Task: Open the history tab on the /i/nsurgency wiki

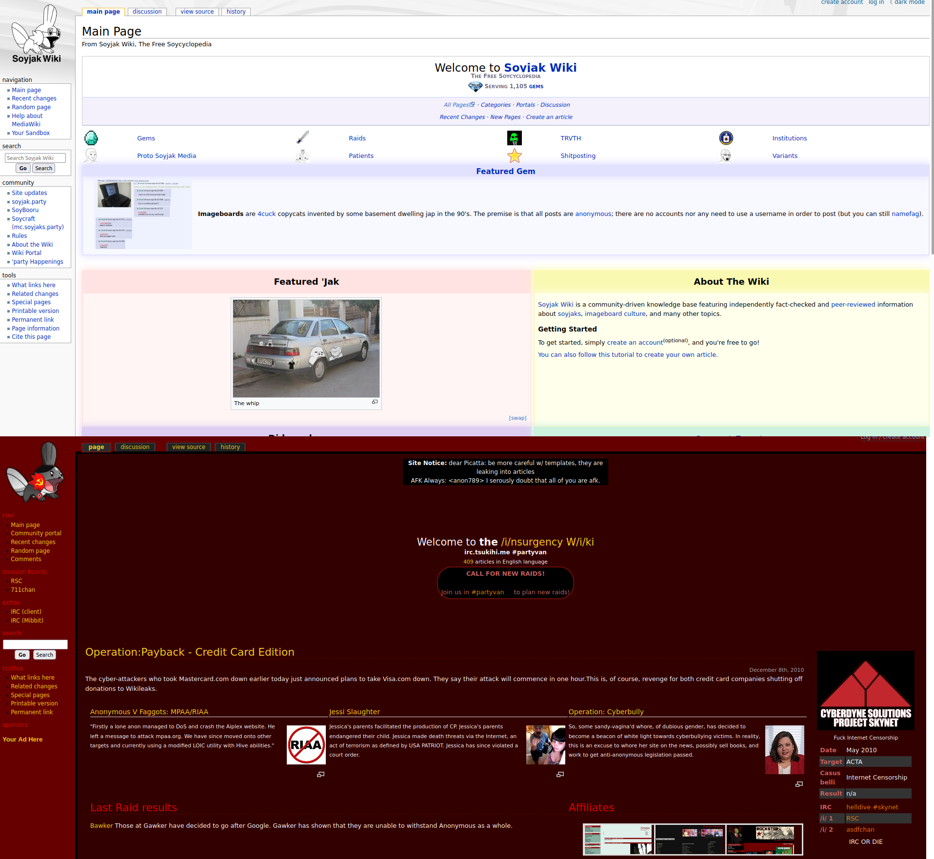Action: 230,447
